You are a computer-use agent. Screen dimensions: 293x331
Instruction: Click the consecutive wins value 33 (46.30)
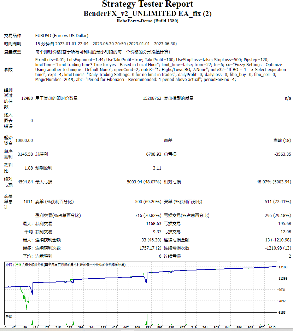(x=151, y=240)
